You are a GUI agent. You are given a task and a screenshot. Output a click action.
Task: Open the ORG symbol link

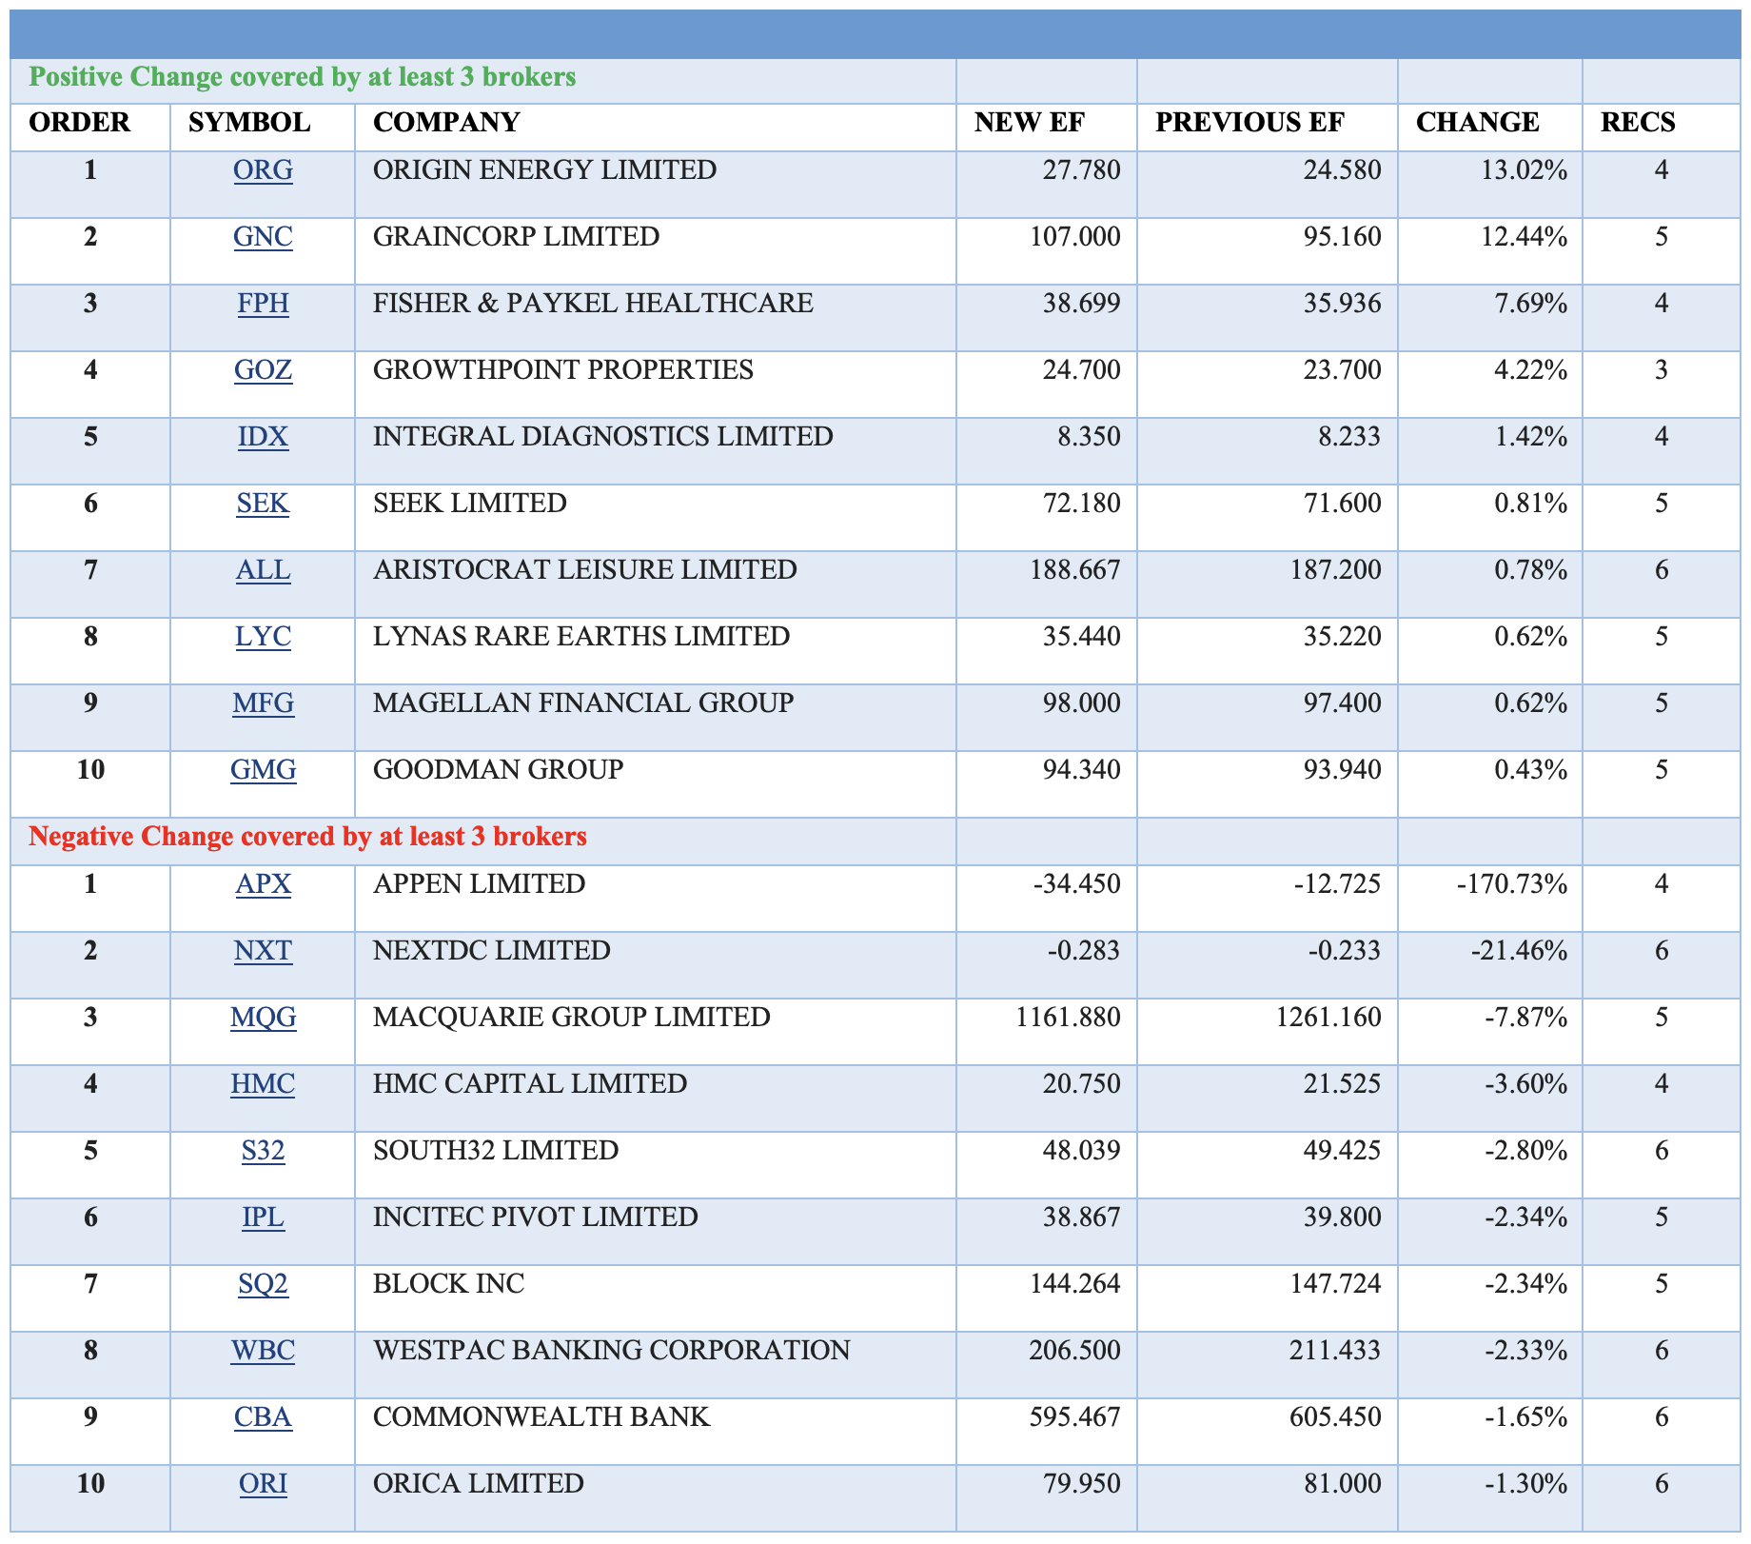coord(263,170)
